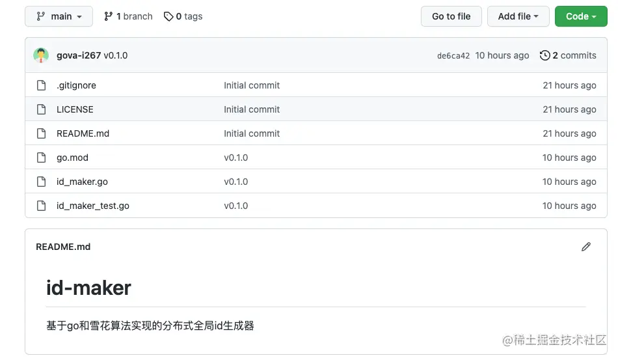618x358 pixels.
Task: Open the main branch dropdown
Action: click(59, 16)
